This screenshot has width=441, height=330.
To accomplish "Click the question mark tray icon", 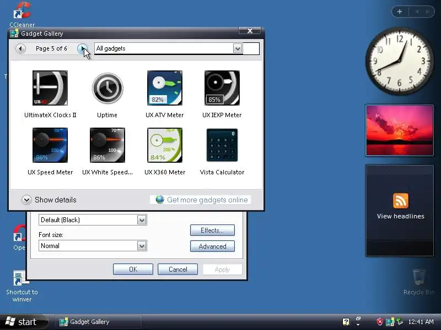I will pyautogui.click(x=346, y=322).
